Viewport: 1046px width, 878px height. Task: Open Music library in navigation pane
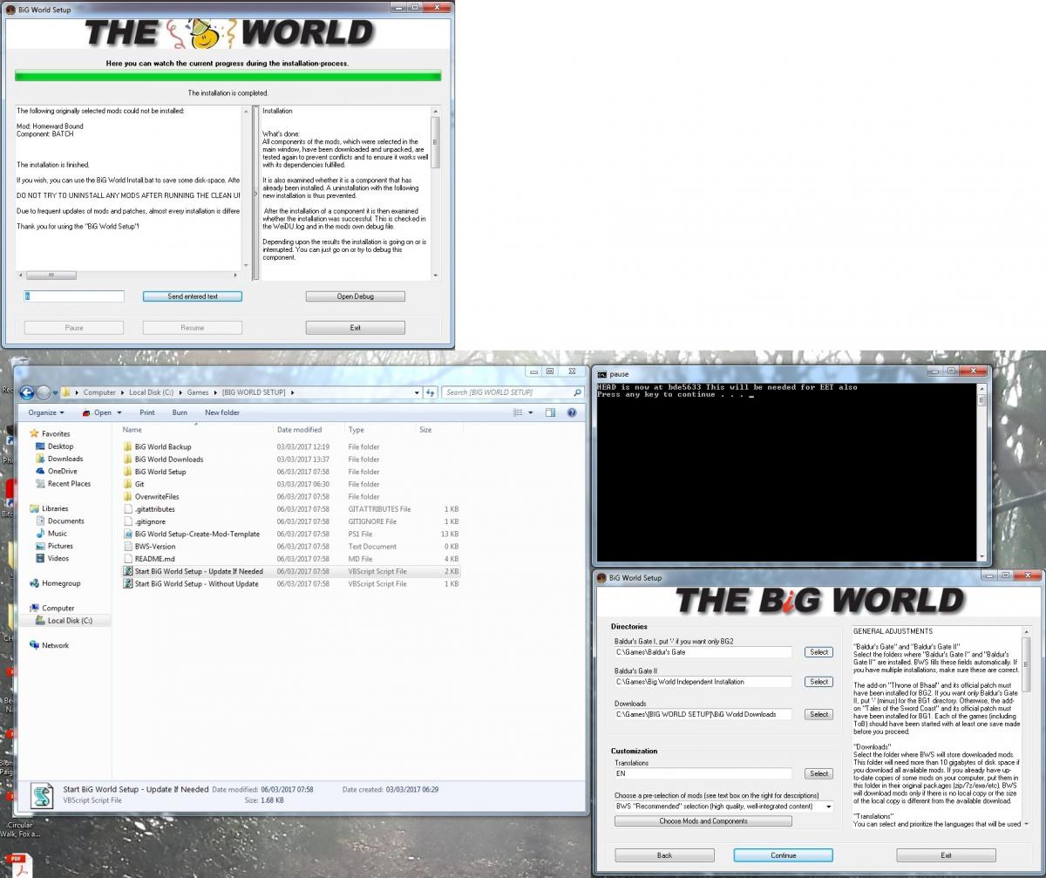[x=57, y=534]
